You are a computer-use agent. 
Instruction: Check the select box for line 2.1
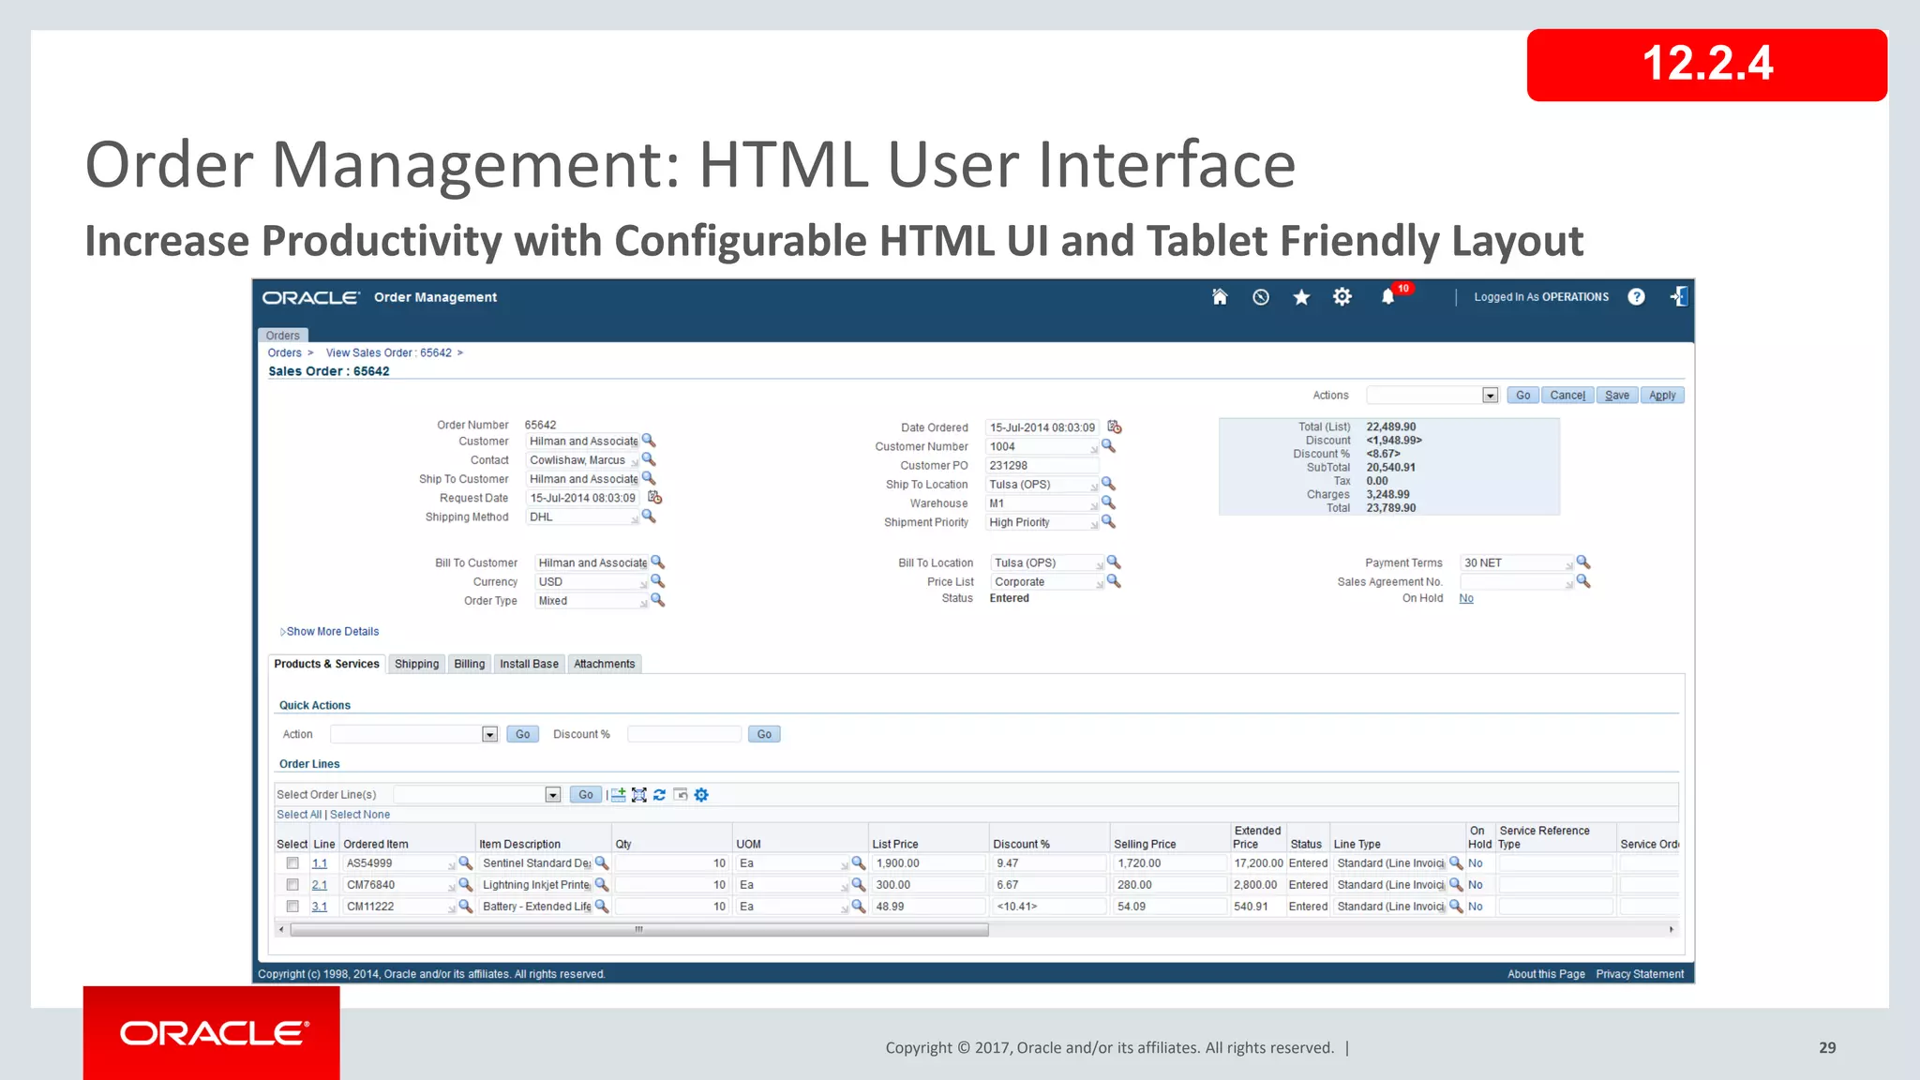point(292,885)
